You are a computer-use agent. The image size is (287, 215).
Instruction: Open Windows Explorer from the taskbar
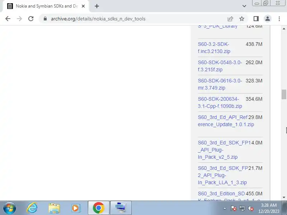(x=54, y=208)
